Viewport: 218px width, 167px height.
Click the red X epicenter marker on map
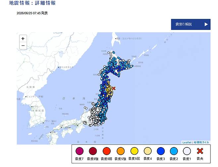tap(114, 88)
